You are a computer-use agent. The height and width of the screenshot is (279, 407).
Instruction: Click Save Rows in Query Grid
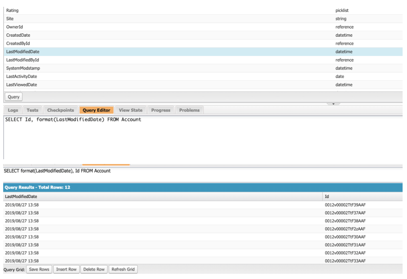[x=39, y=269]
